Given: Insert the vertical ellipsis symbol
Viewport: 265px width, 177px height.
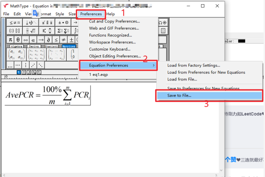Looking at the screenshot, I should (x=25, y=65).
